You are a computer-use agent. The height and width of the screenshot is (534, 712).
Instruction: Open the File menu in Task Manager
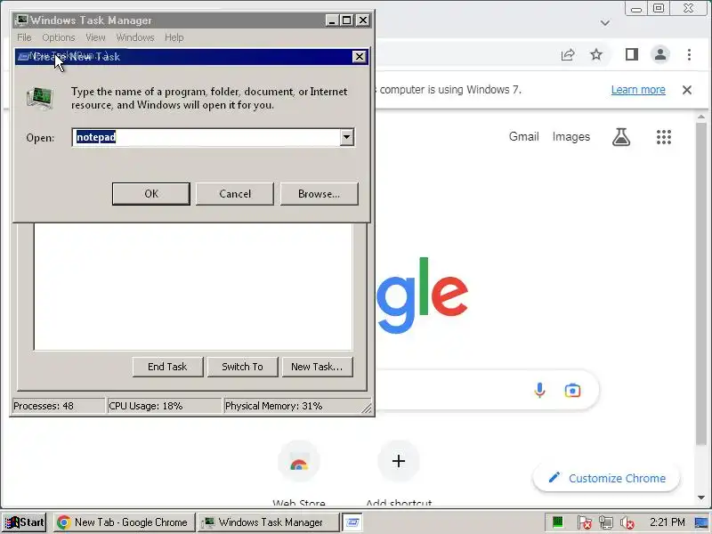pos(24,37)
